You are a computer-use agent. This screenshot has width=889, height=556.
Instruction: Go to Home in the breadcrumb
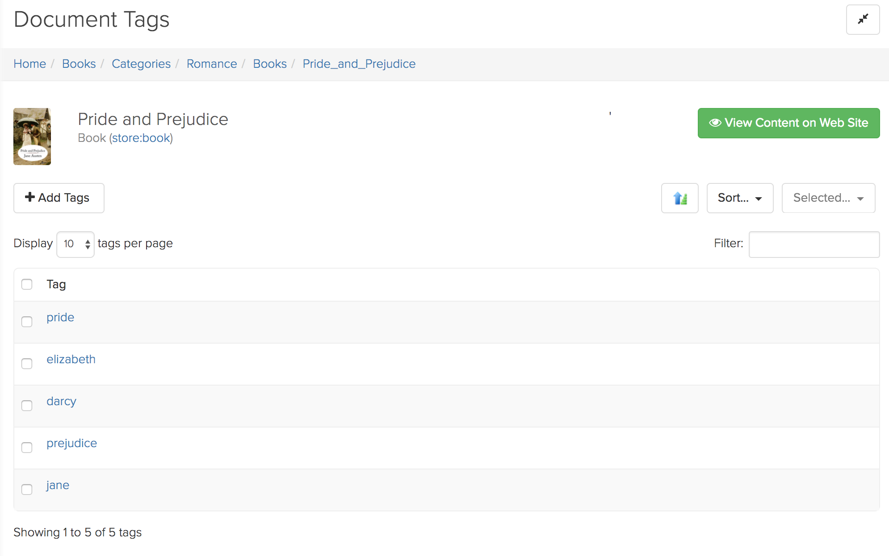pyautogui.click(x=29, y=64)
